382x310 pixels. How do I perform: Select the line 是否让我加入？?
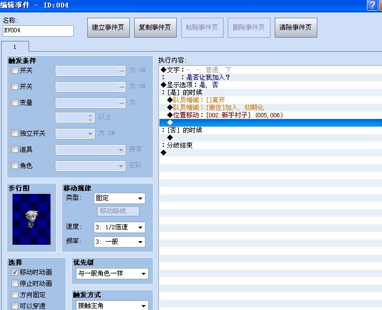coord(270,77)
